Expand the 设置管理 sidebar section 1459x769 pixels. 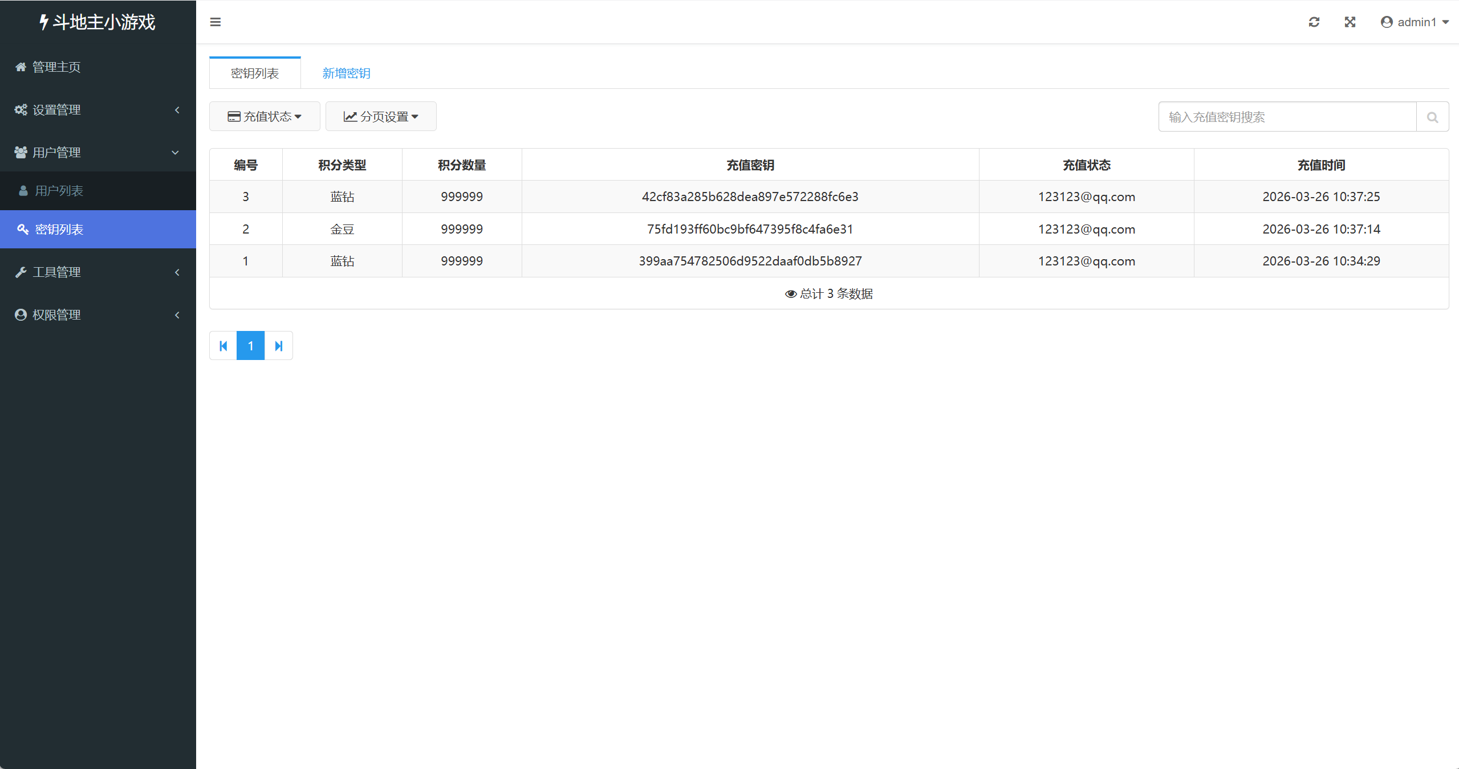(x=57, y=109)
